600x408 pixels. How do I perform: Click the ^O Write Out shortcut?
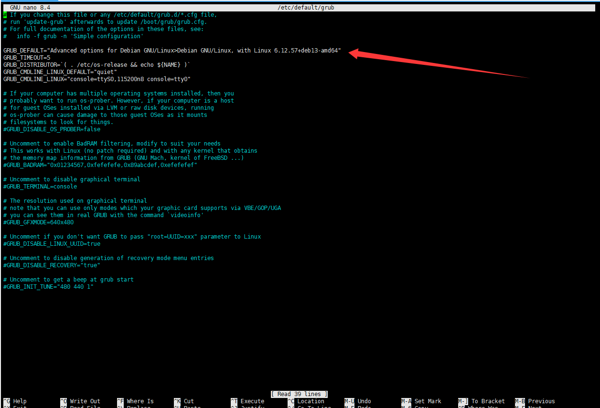pos(80,401)
